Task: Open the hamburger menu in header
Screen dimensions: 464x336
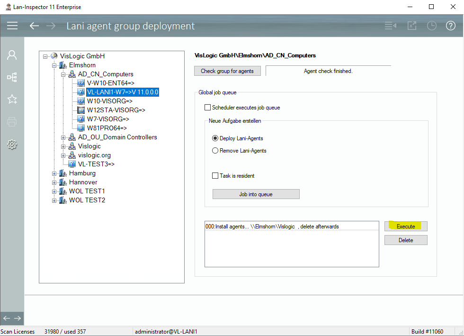Action: [x=12, y=26]
